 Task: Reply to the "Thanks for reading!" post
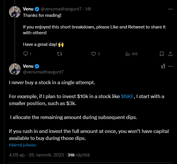[26, 54]
